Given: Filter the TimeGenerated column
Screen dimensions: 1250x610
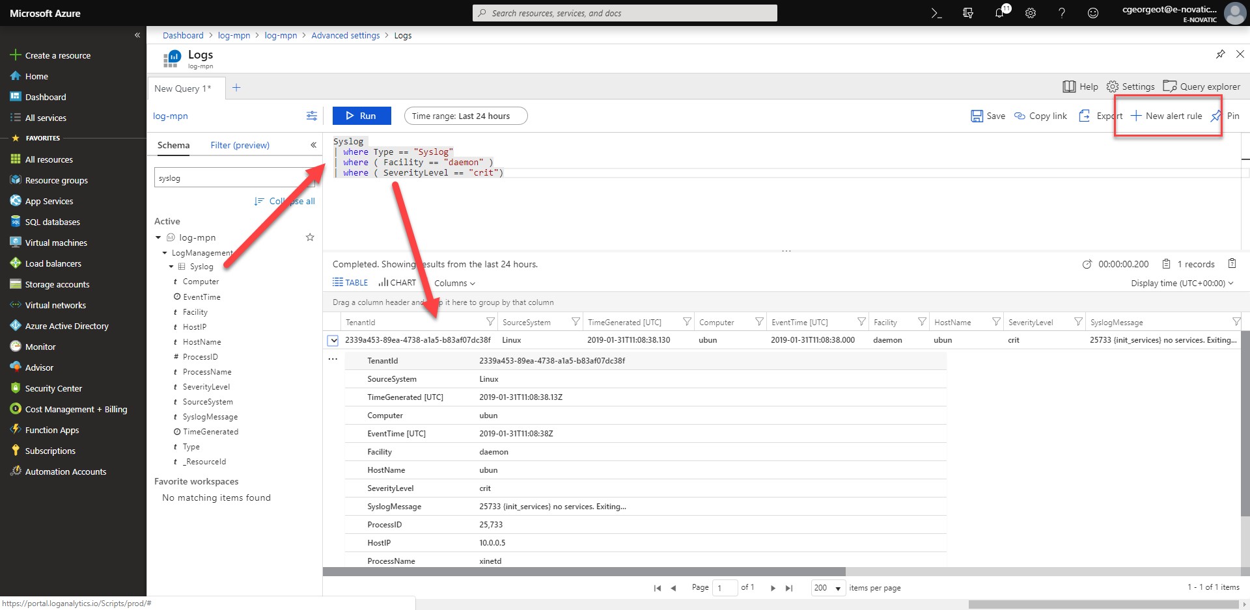Looking at the screenshot, I should tap(687, 322).
